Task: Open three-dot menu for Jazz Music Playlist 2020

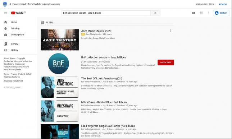Action: 171,31
